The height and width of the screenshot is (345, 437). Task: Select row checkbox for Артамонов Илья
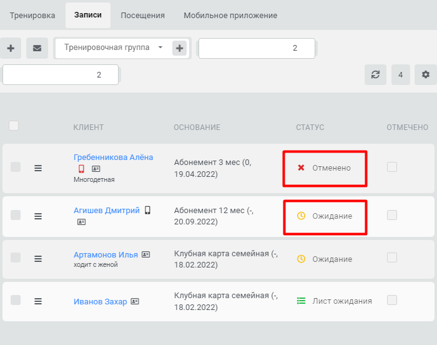16,257
